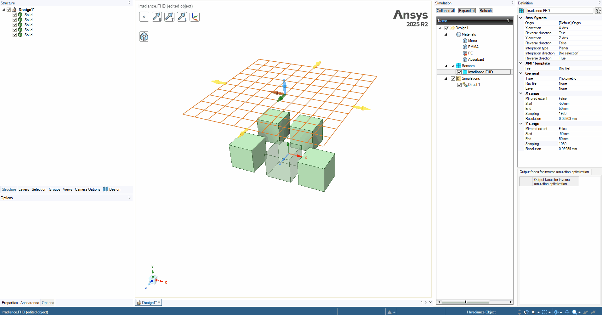Close the Design1* document tab

pyautogui.click(x=159, y=302)
